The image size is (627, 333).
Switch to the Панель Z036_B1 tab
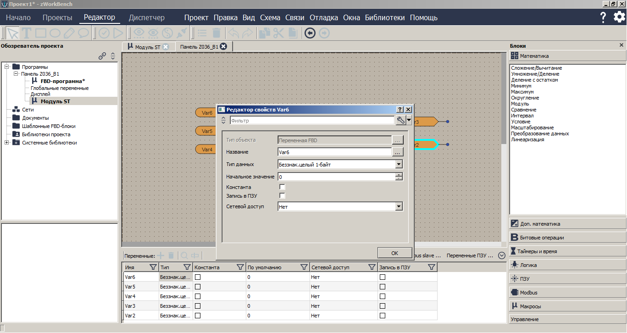tap(200, 46)
